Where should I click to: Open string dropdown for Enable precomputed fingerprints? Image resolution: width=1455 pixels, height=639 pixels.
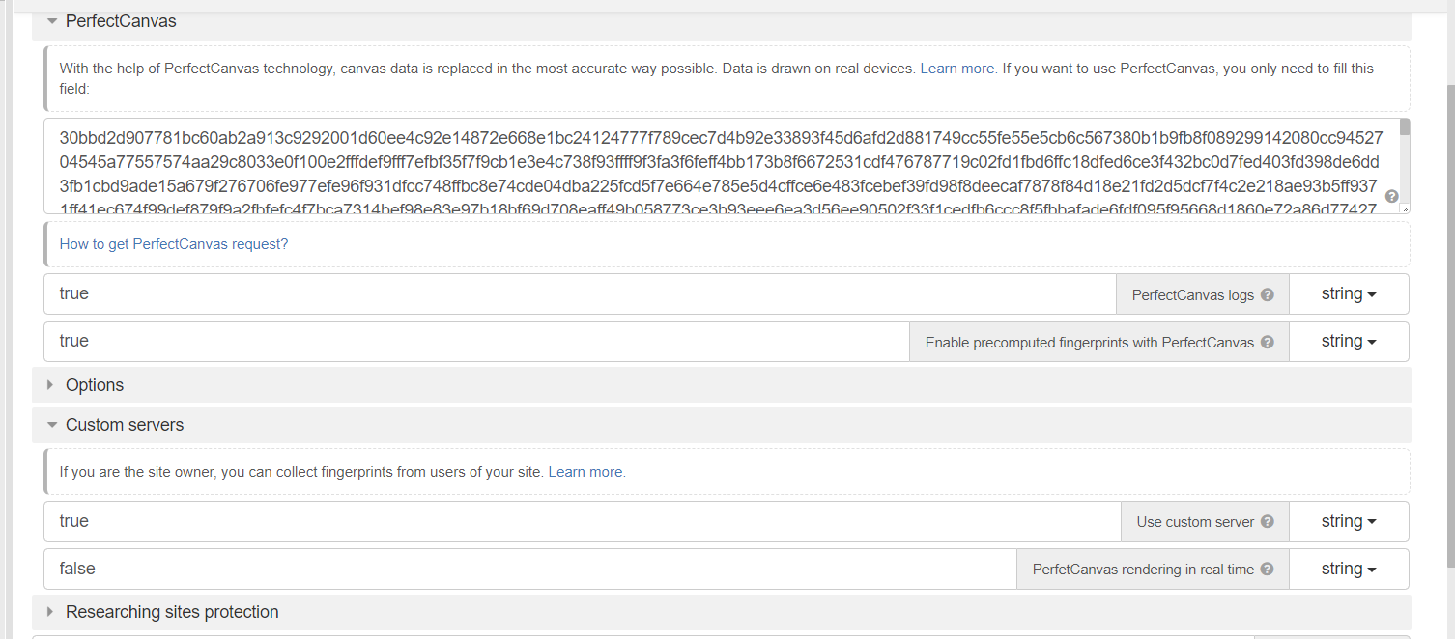pyautogui.click(x=1349, y=342)
